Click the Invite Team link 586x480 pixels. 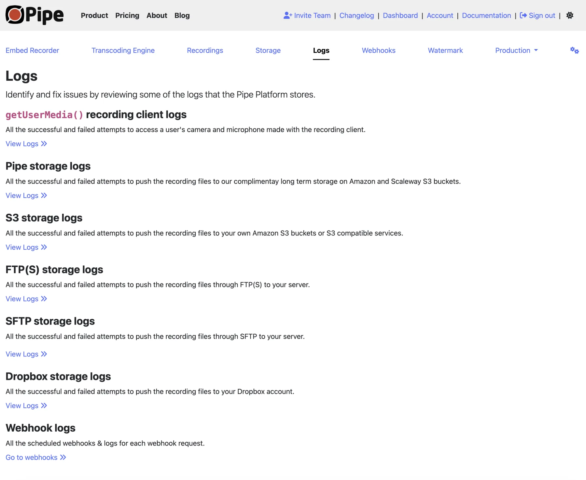tap(307, 15)
